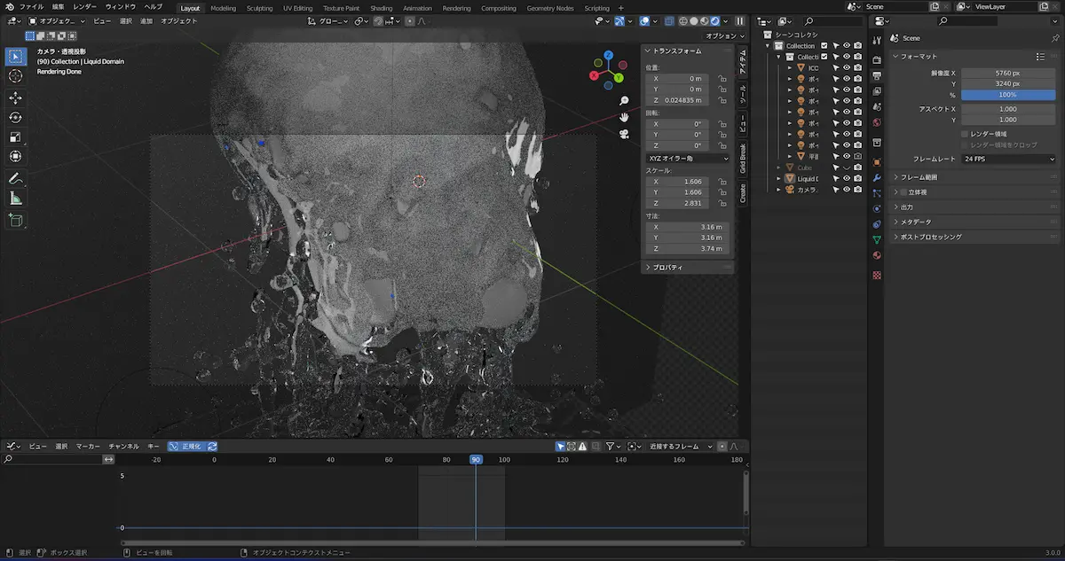Select the Scale tool
Image resolution: width=1065 pixels, height=561 pixels.
[15, 136]
